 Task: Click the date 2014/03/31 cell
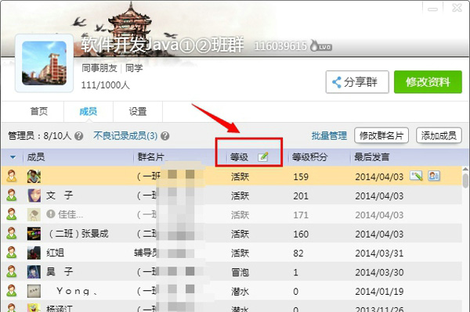click(x=379, y=253)
